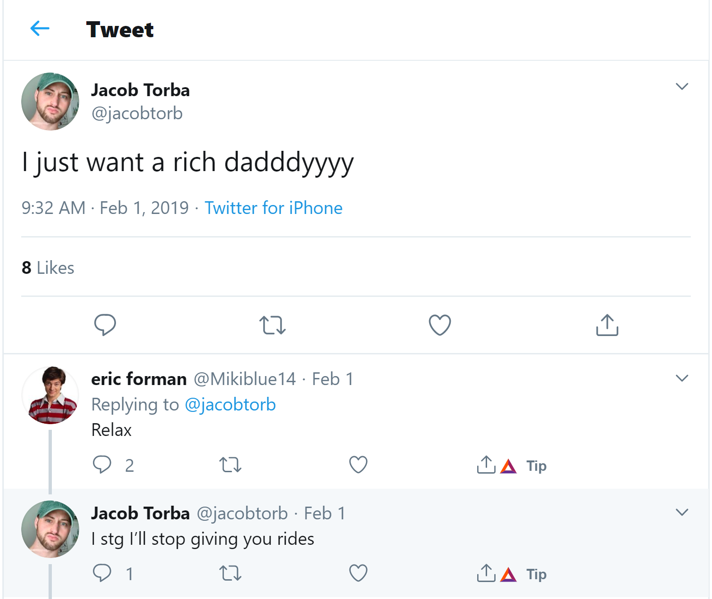Expand main tweet options chevron
Viewport: 712px width, 599px height.
point(682,86)
